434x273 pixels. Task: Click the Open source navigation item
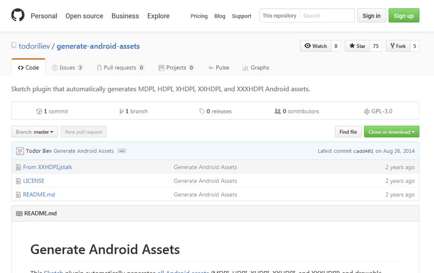[x=84, y=16]
